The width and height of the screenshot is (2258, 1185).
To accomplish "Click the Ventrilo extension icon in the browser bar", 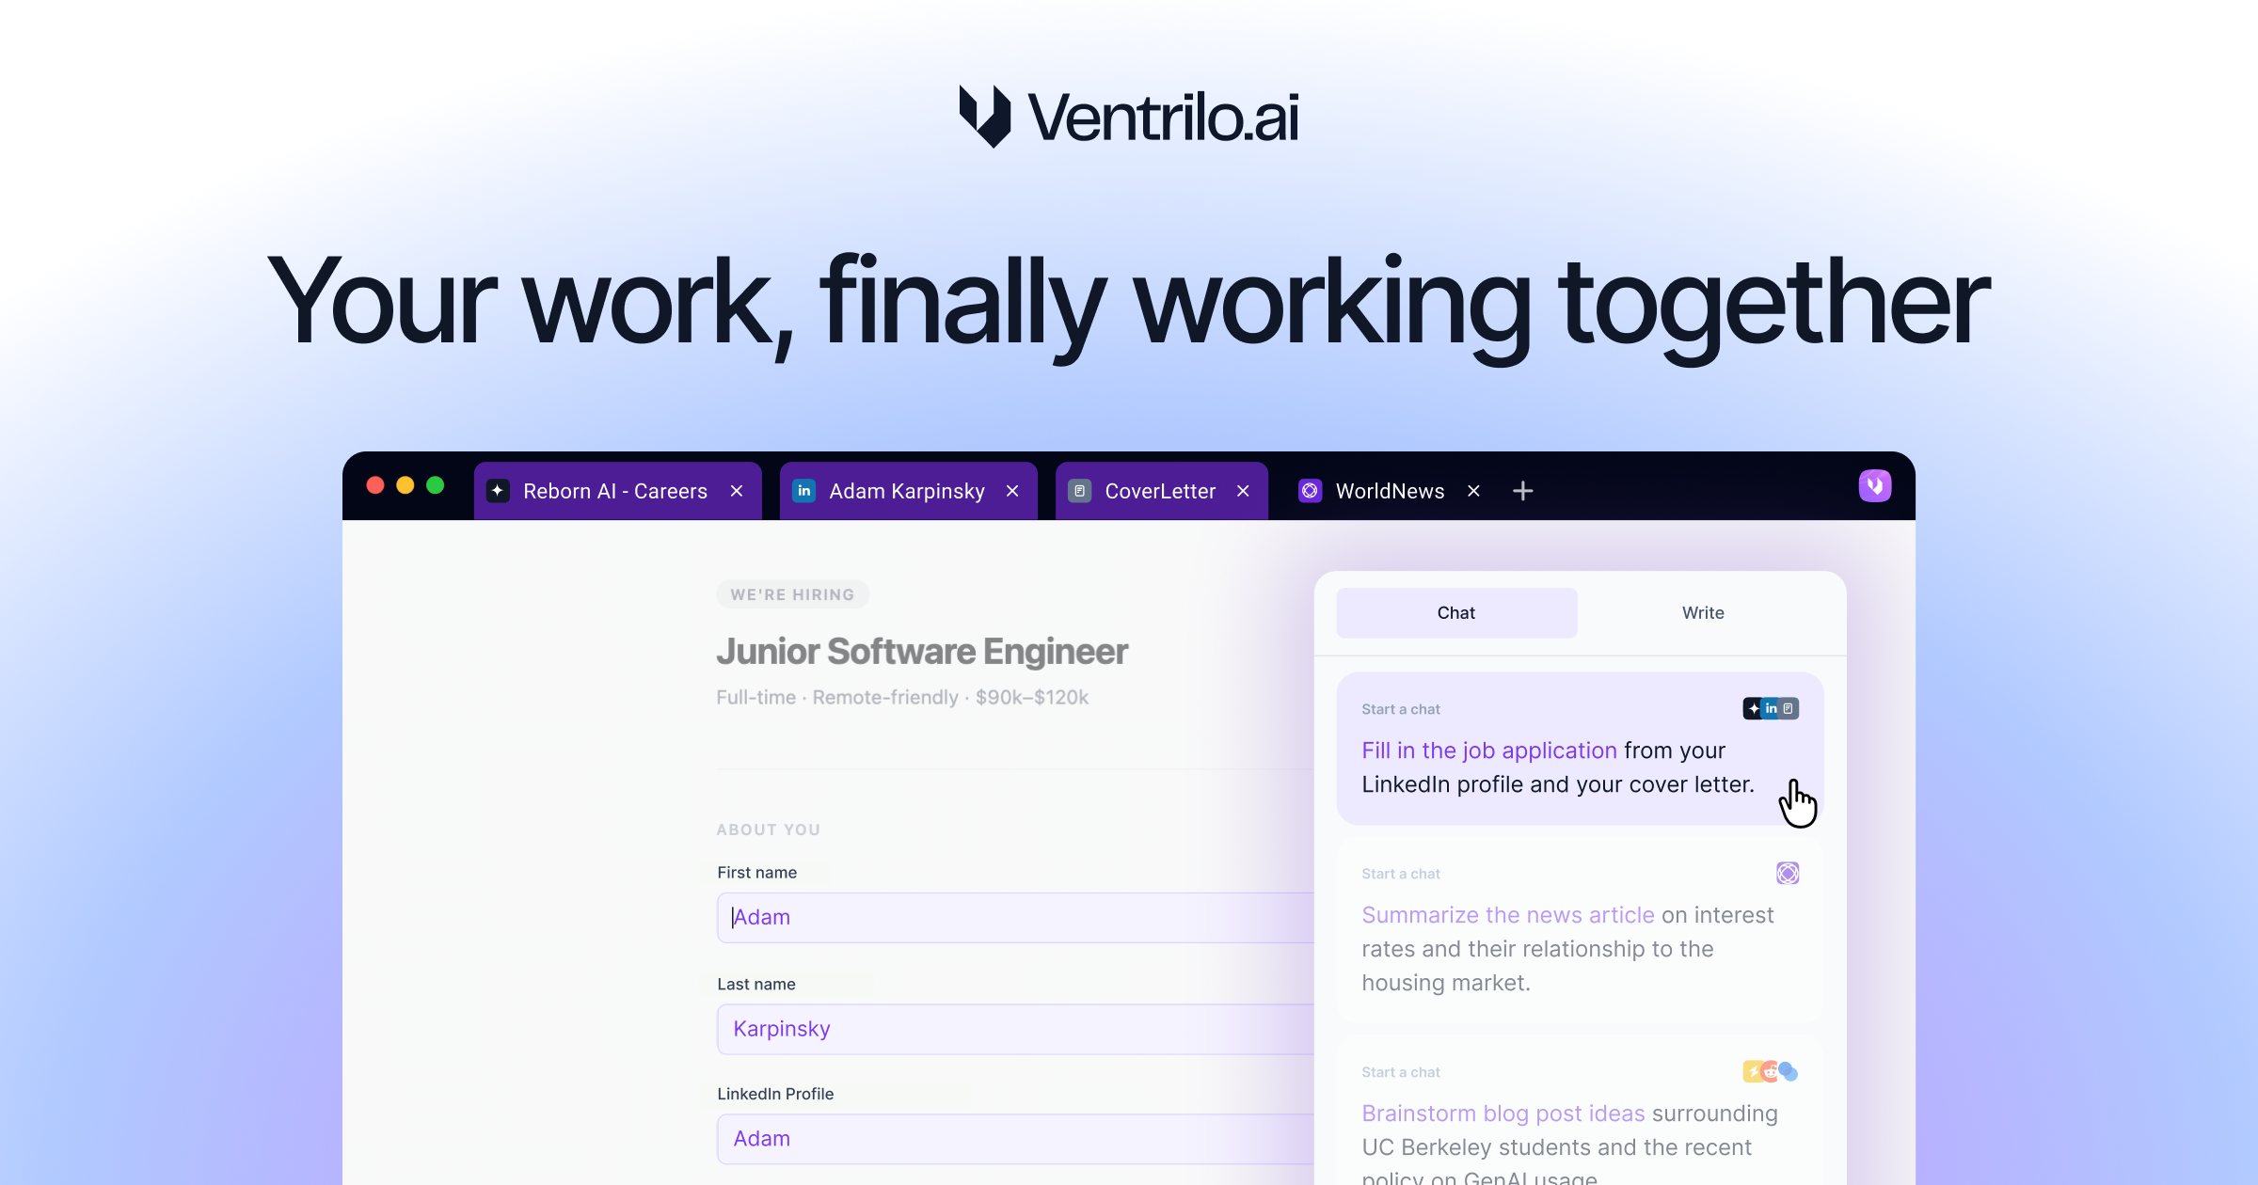I will 1874,486.
